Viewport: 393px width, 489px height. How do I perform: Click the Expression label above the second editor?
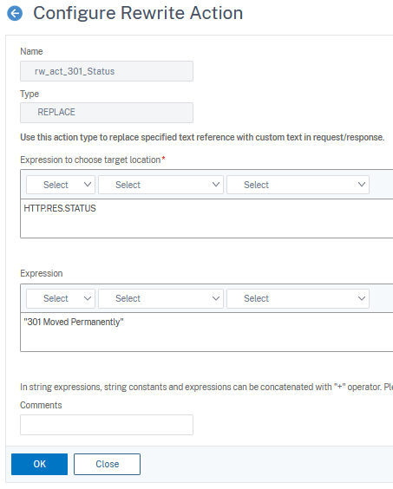41,273
